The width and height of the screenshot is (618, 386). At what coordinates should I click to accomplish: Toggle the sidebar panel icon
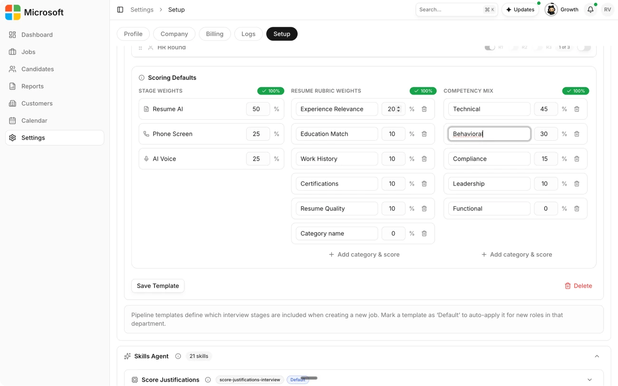[120, 10]
